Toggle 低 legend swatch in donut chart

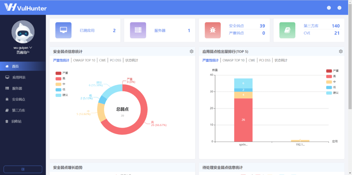58,90
